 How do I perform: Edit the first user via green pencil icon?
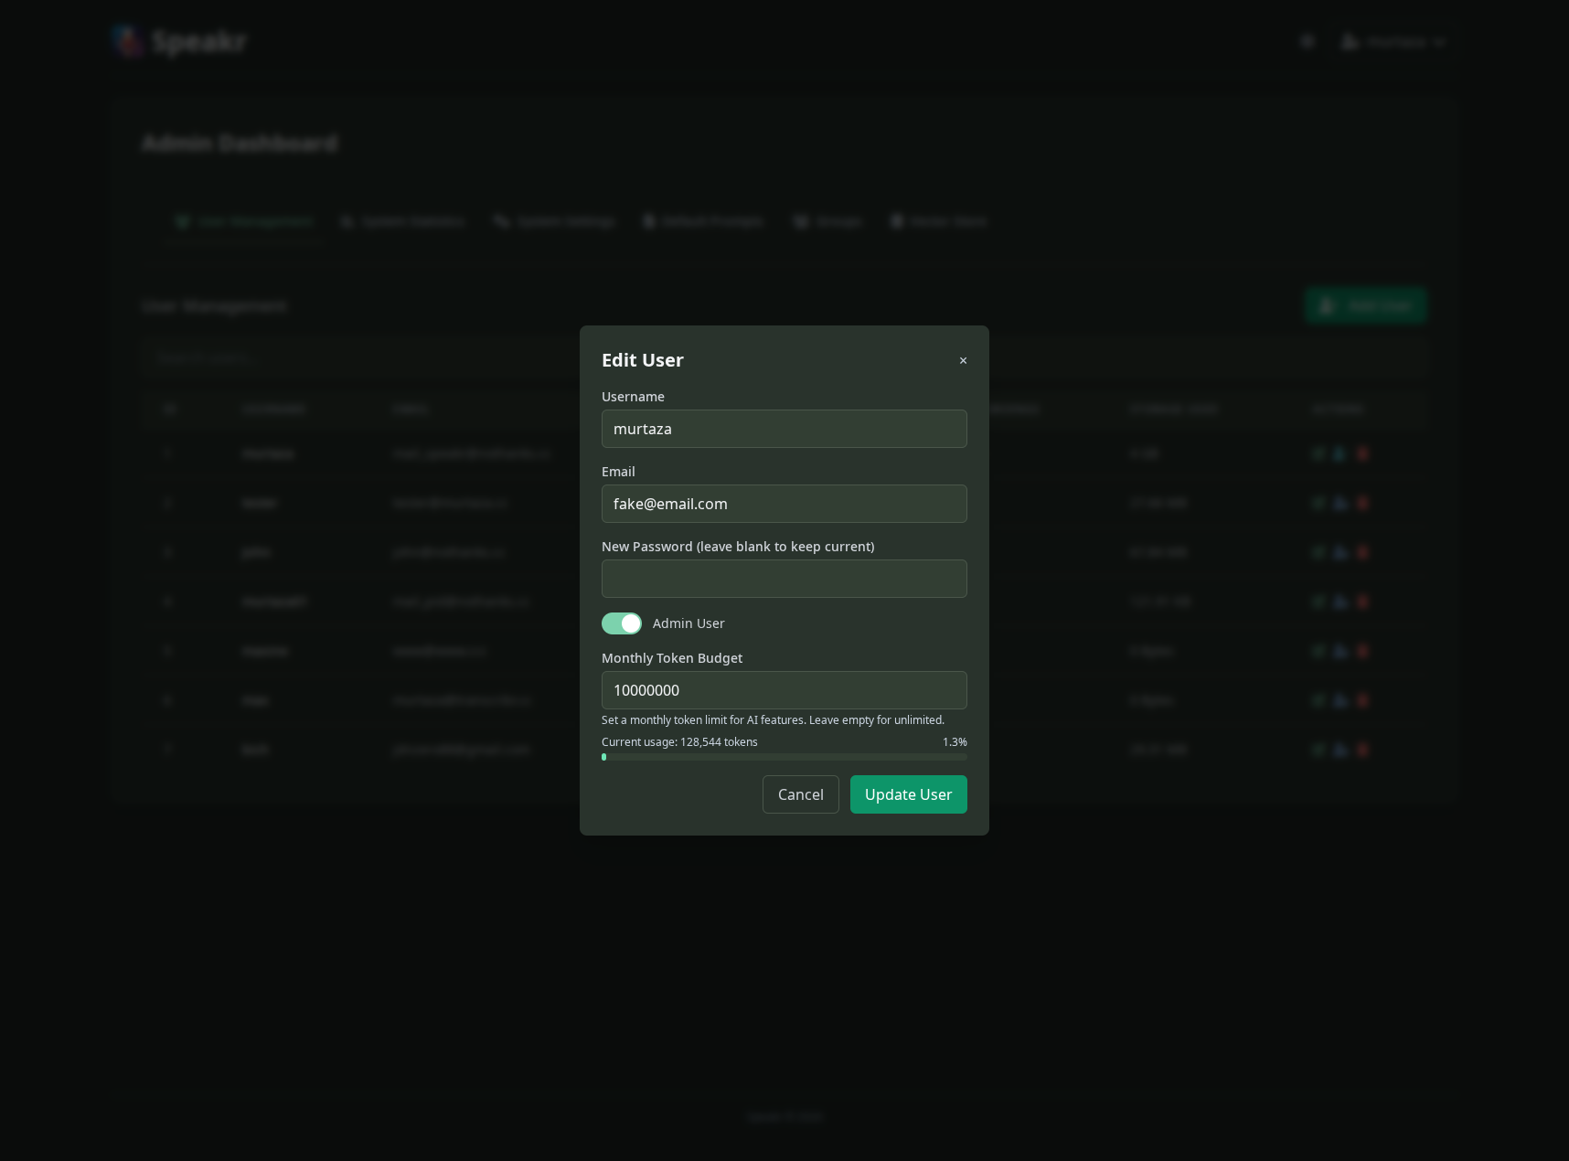1318,453
